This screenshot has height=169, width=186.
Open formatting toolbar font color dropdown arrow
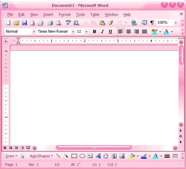(172, 32)
